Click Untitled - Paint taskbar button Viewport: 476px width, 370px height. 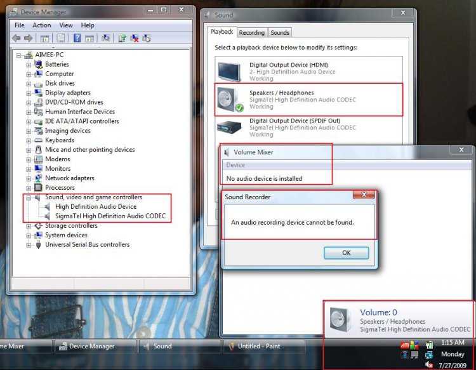264,346
